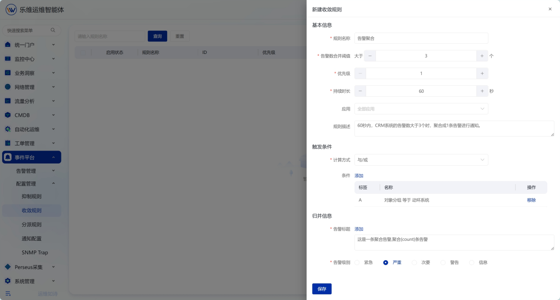The width and height of the screenshot is (560, 300).
Task: Open the 通知配置 menu item
Action: 31,238
